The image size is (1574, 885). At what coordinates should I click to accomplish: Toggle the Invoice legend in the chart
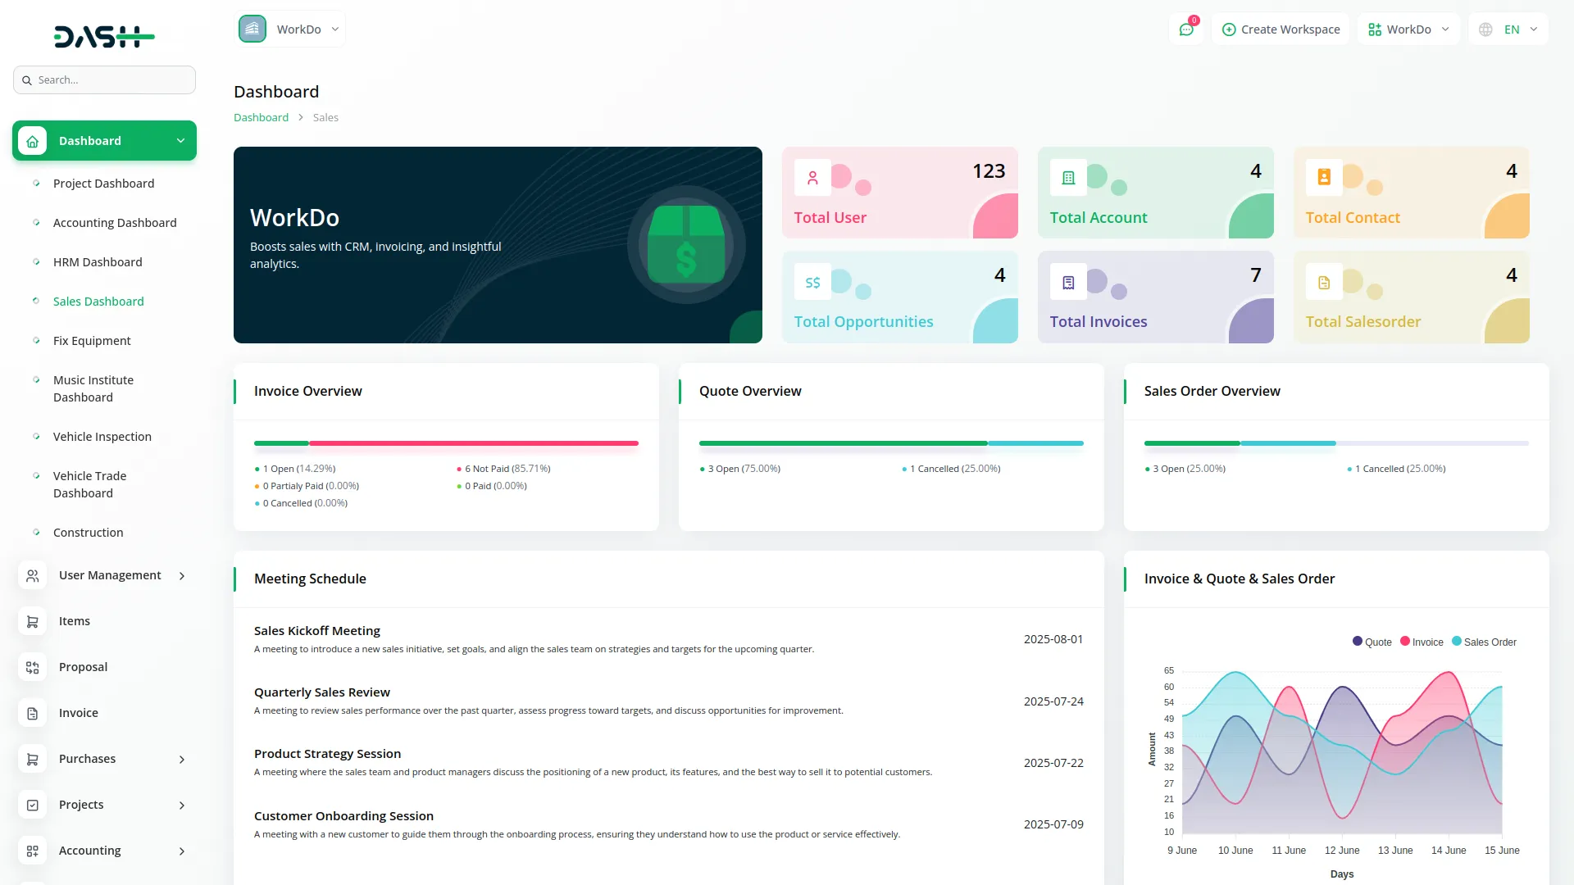(x=1422, y=642)
